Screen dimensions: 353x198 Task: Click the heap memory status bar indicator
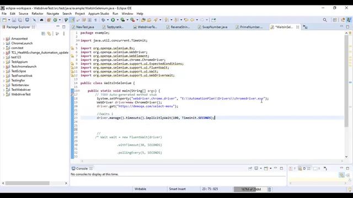[250, 189]
